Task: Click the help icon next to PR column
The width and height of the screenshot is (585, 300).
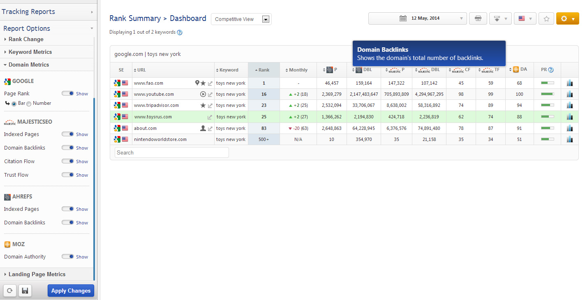Action: [x=551, y=70]
